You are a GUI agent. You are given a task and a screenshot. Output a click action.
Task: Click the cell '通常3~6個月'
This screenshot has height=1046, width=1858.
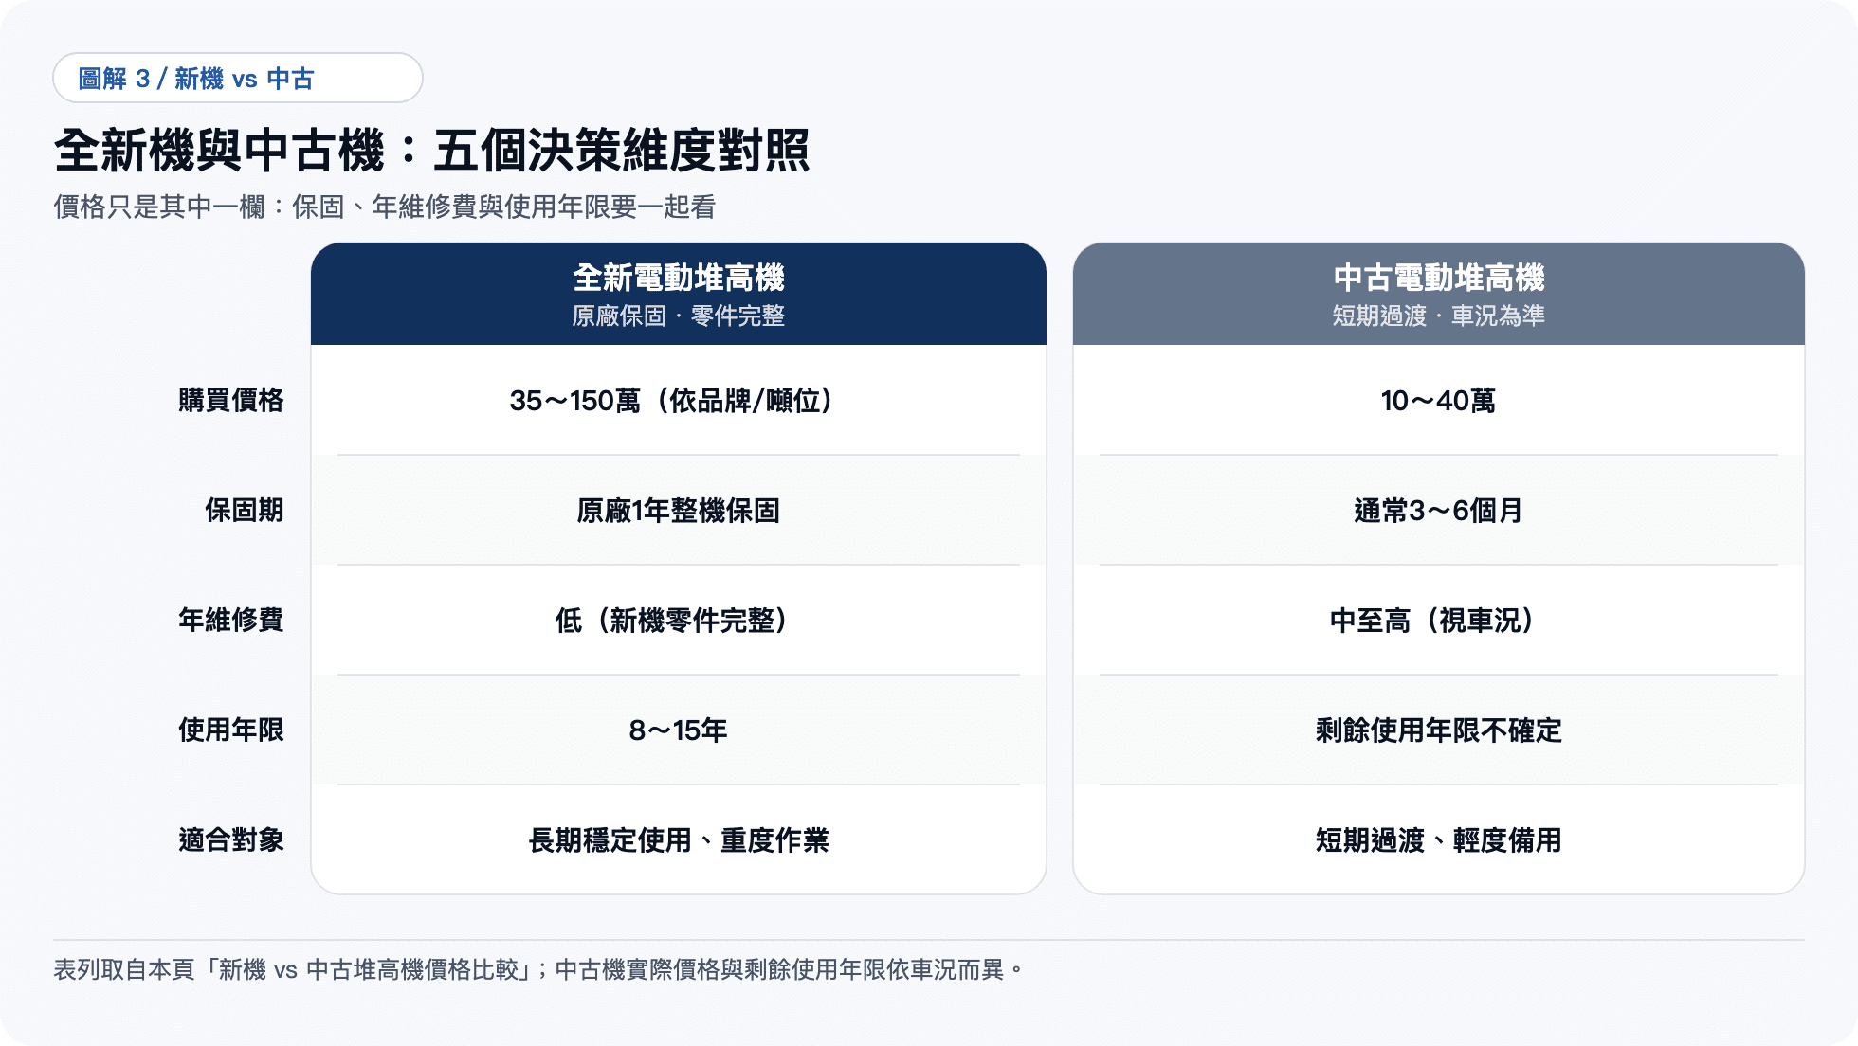(1439, 510)
